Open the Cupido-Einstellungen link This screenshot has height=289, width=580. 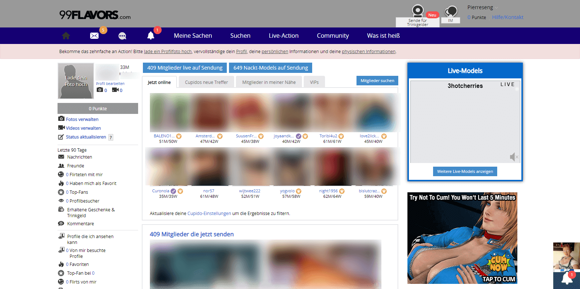[x=209, y=214]
